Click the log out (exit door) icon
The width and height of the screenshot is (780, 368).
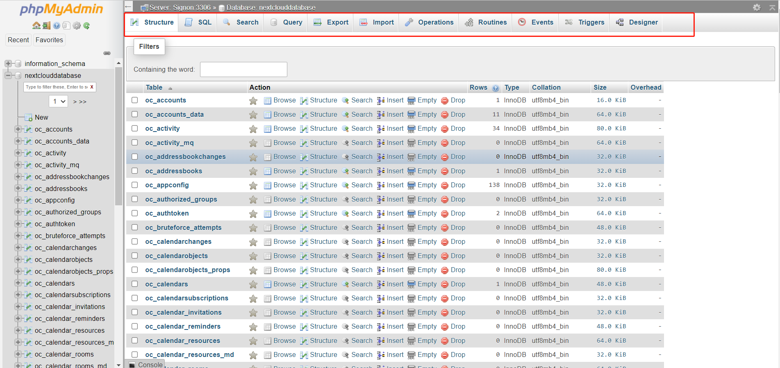pos(46,25)
